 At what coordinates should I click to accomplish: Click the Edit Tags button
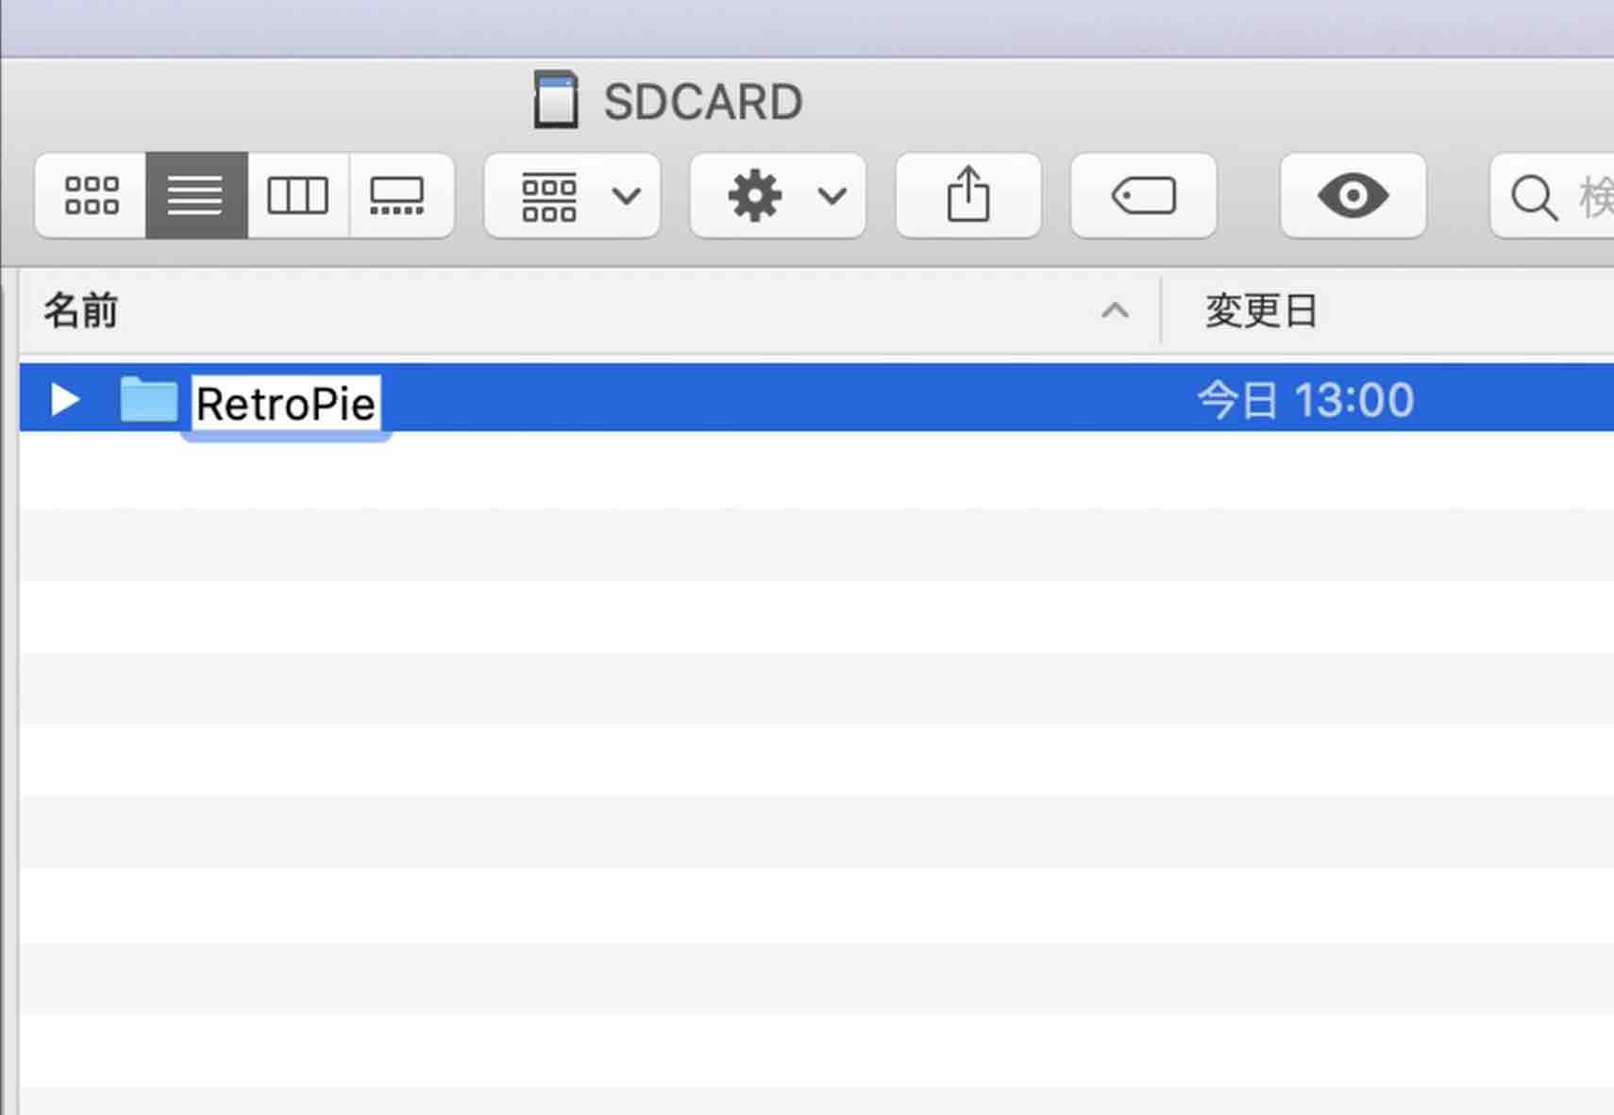[1144, 195]
